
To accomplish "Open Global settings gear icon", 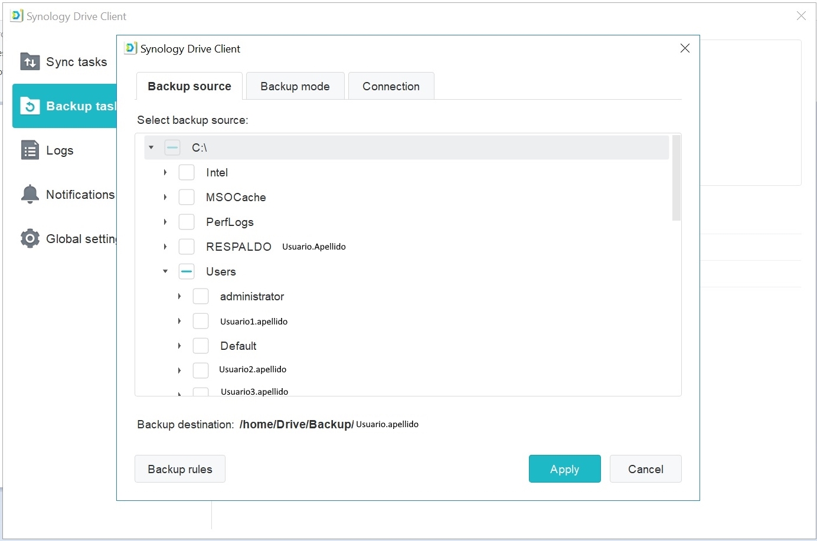I will tap(30, 238).
